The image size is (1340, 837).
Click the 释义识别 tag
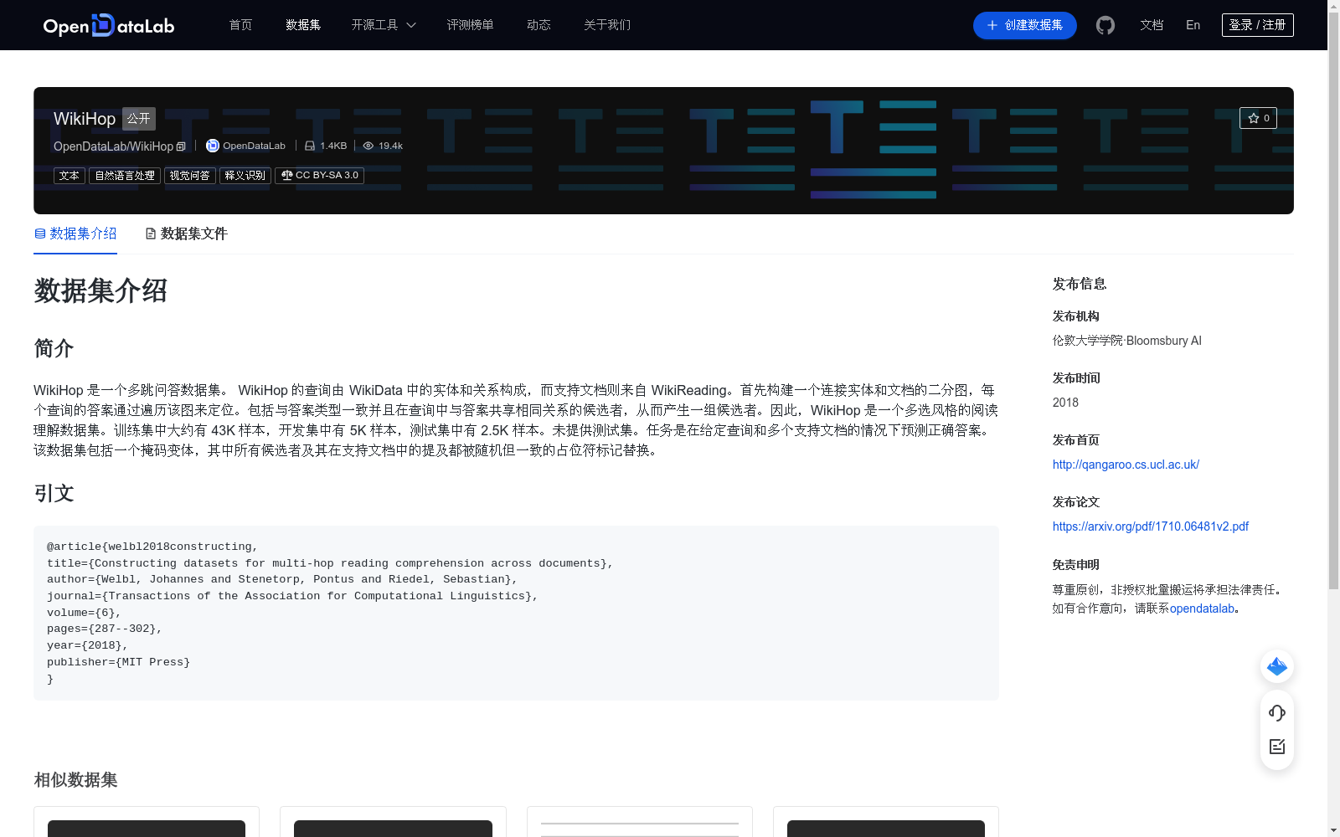(245, 176)
